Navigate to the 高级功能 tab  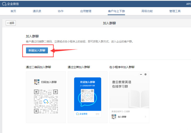(147, 11)
